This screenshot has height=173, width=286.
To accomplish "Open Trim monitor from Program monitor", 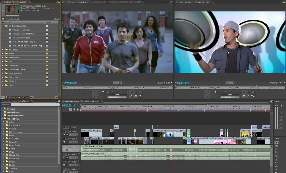I will (x=253, y=96).
